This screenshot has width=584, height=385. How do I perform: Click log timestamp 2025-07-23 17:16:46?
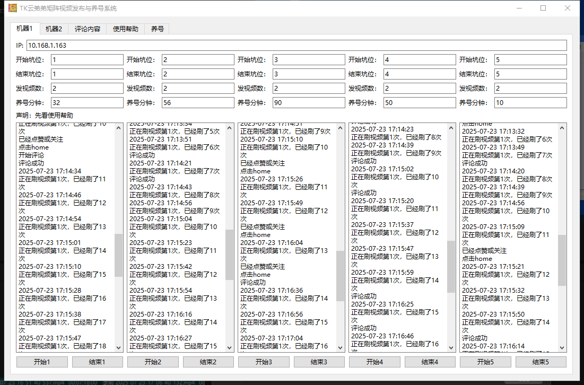click(382, 336)
